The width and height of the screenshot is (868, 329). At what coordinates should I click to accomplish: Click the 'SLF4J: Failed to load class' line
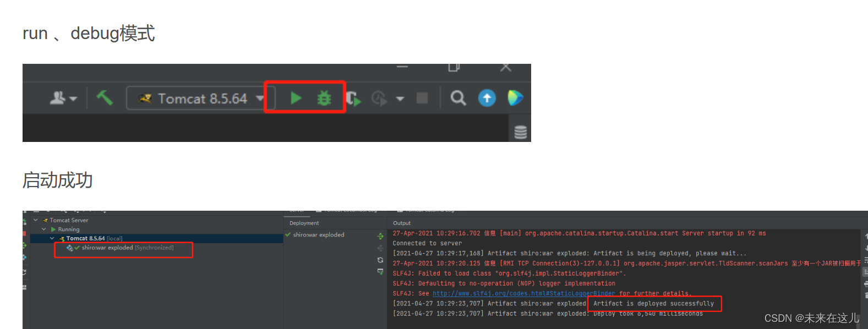[509, 273]
